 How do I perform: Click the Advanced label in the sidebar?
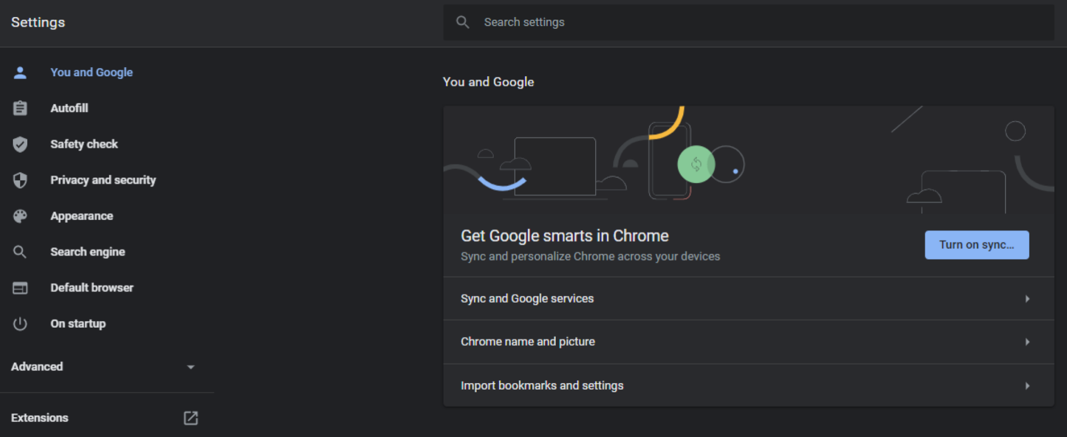click(37, 367)
